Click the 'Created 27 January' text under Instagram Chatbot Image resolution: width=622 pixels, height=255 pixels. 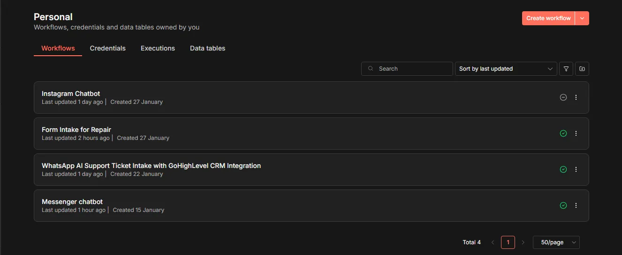click(137, 102)
